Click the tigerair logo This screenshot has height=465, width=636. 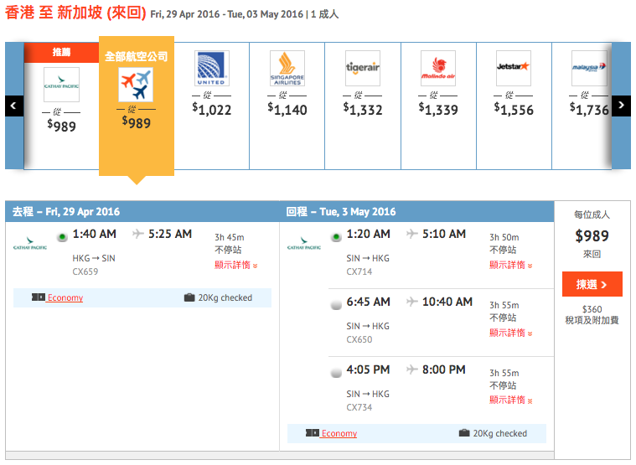[x=363, y=68]
